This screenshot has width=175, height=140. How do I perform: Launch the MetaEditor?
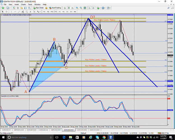click(46, 8)
